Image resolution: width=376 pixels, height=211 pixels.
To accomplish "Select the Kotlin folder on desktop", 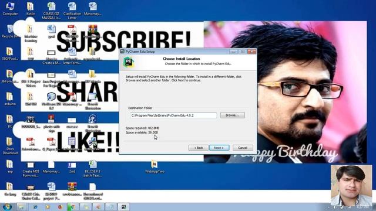I will [x=31, y=9].
